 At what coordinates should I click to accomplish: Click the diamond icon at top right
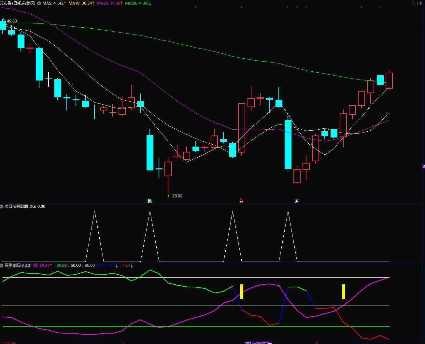pos(413,3)
